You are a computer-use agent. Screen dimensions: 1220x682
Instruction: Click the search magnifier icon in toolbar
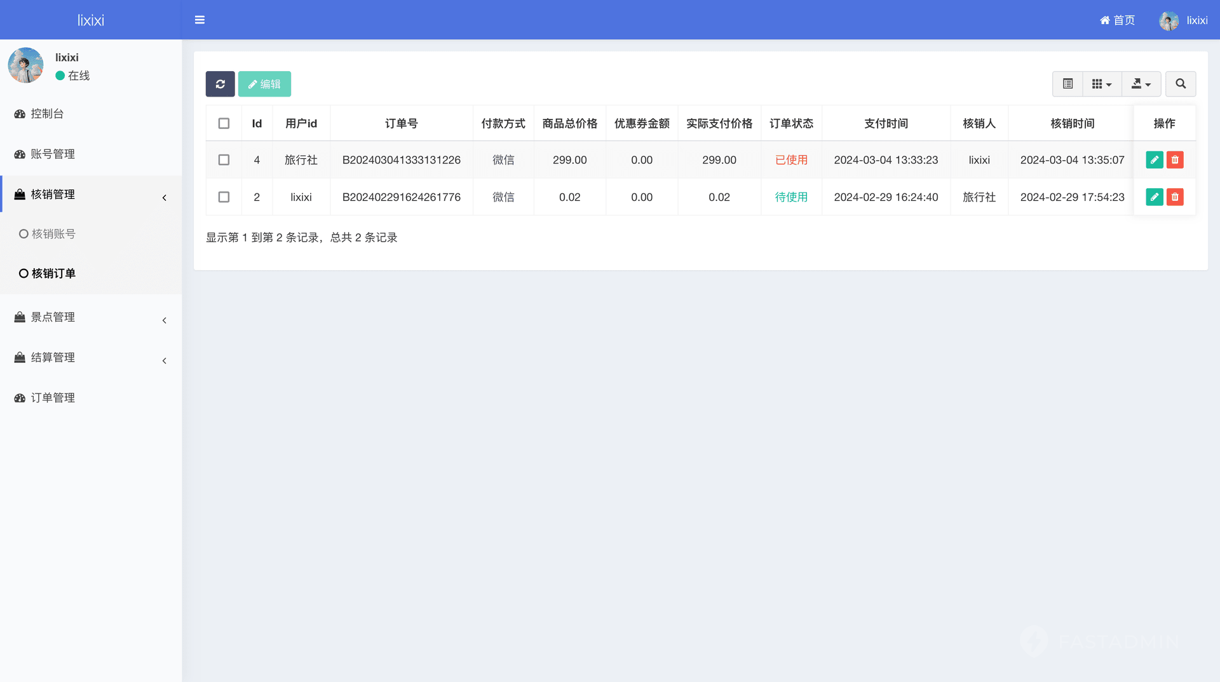(x=1180, y=84)
